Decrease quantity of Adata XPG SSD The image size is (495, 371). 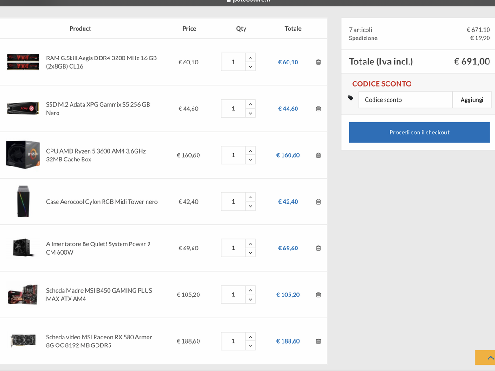pos(251,113)
